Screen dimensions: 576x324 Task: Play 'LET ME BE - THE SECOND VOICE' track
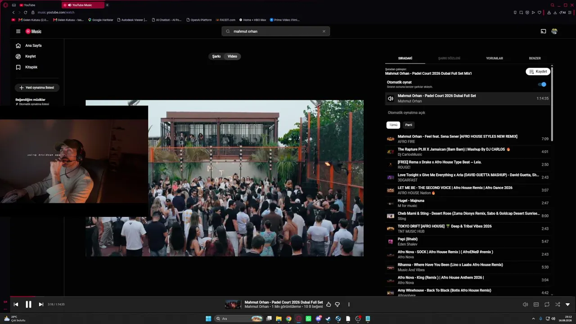click(x=468, y=190)
